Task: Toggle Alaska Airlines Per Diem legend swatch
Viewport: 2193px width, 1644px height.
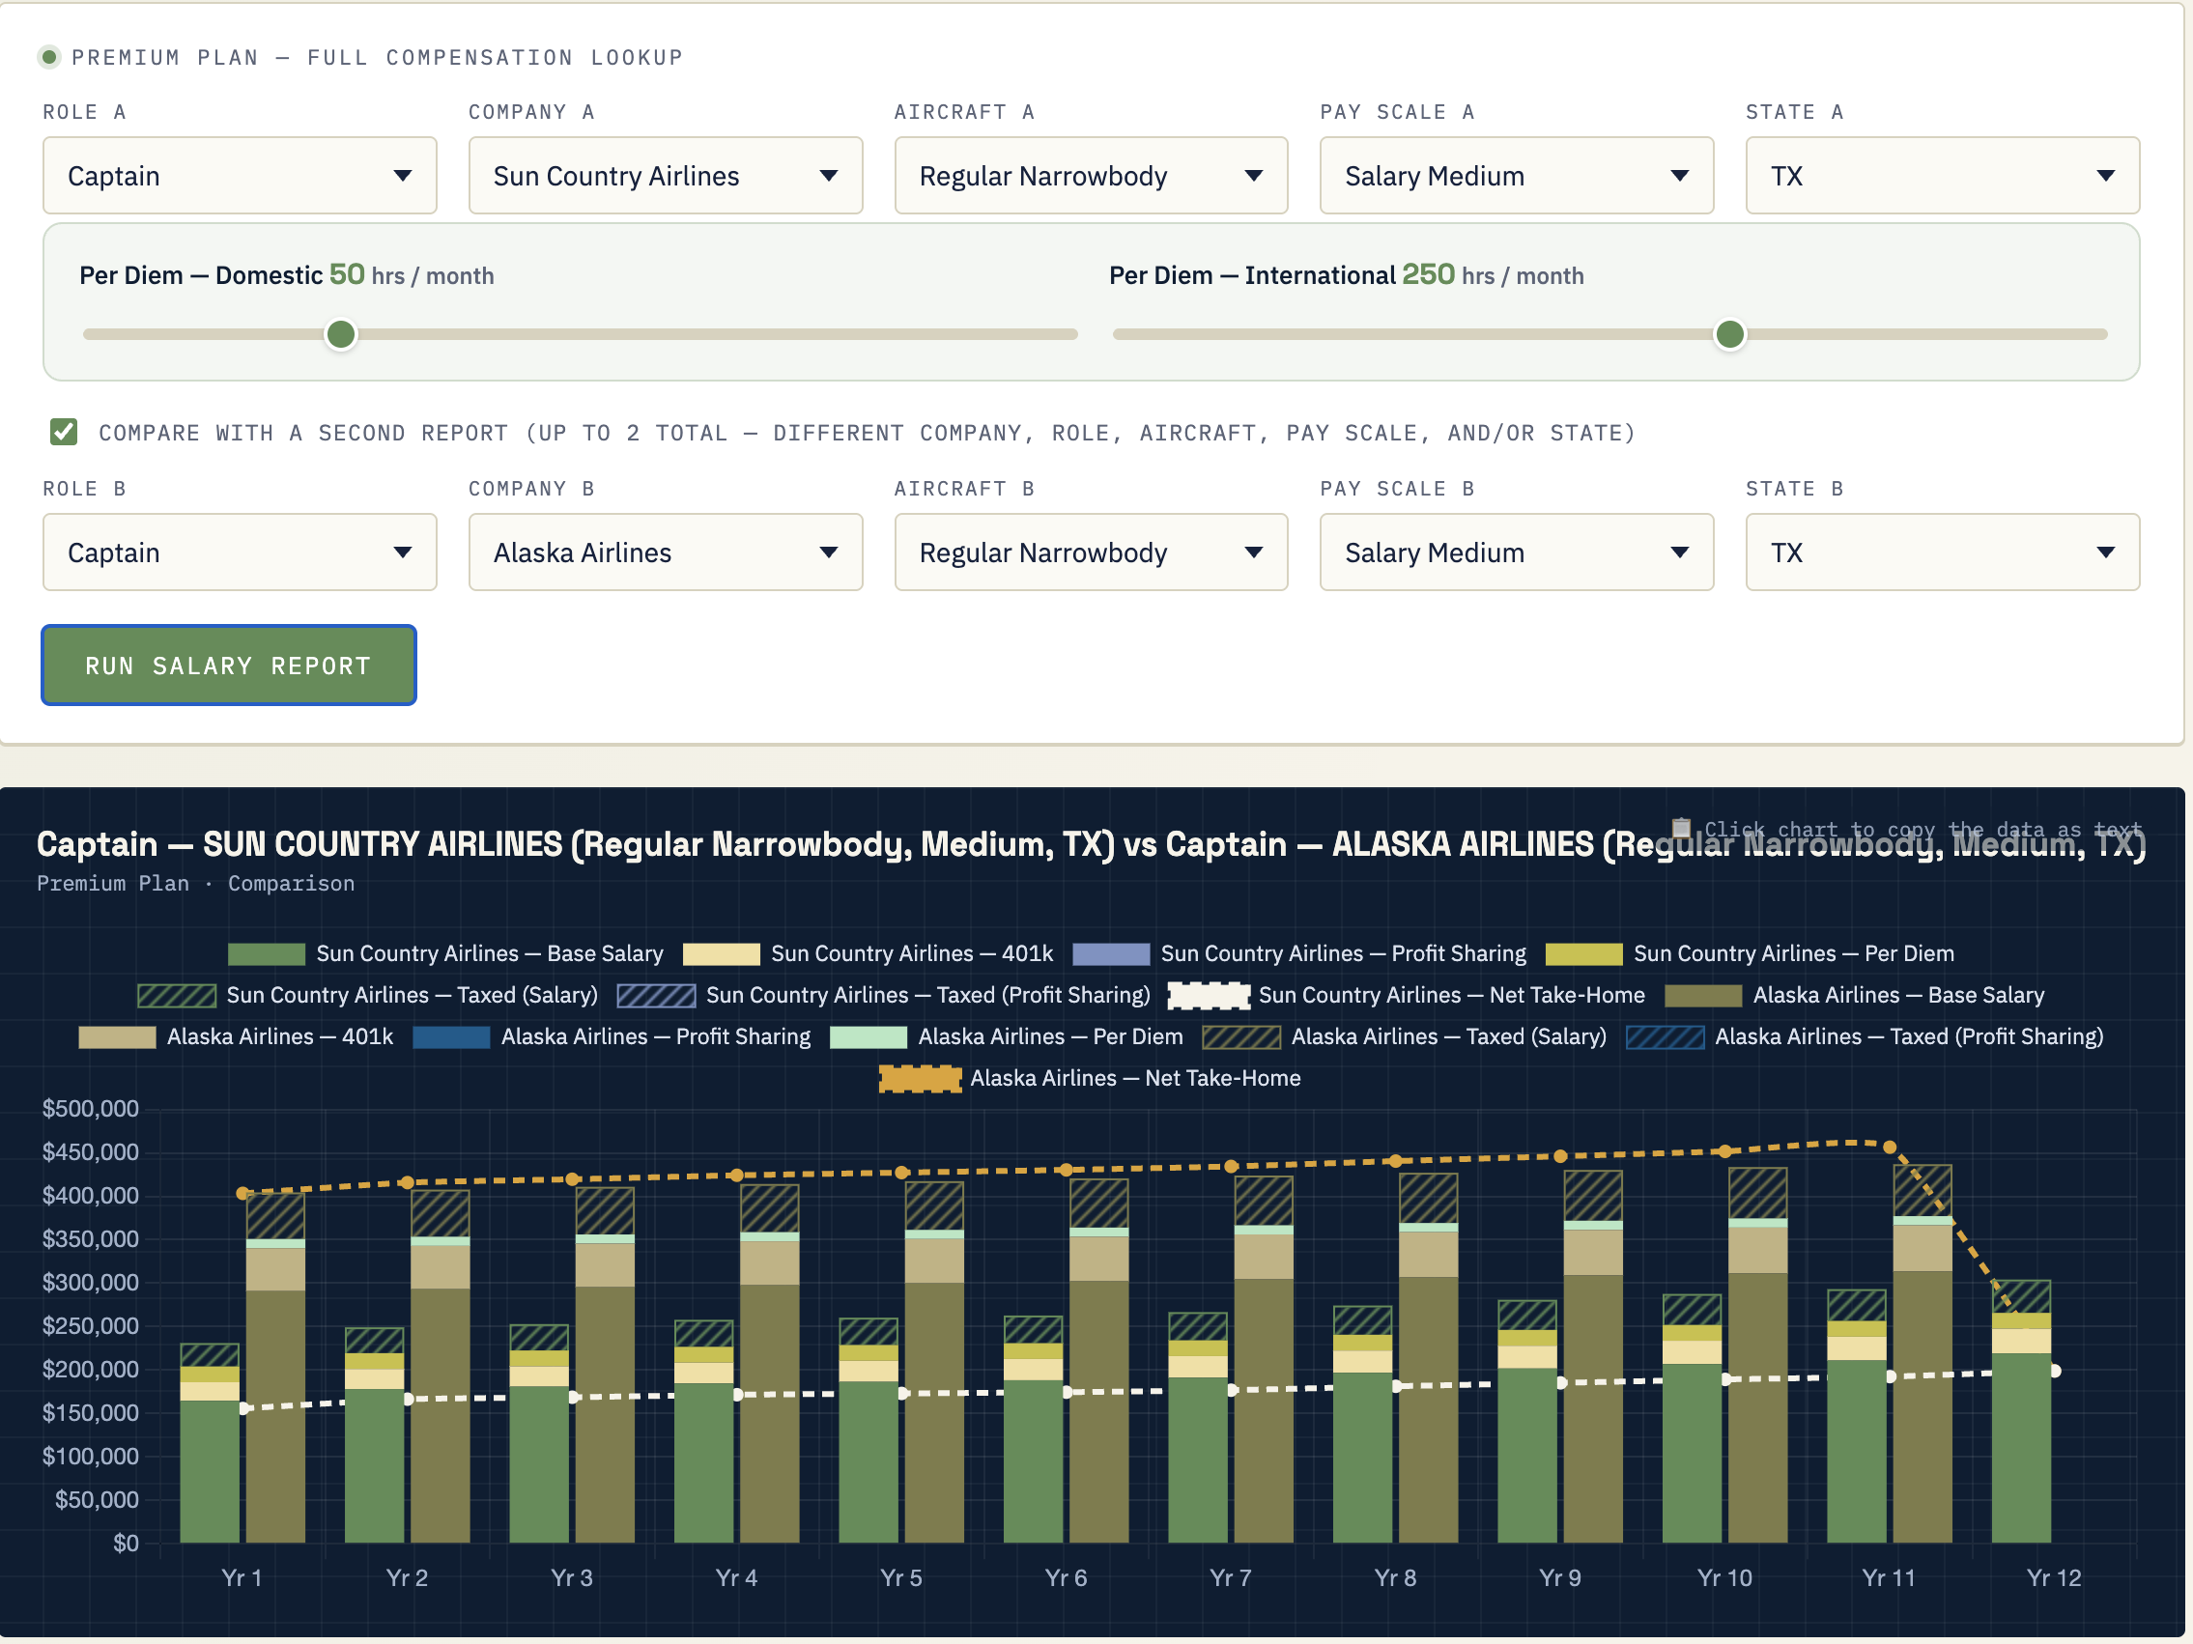Action: coord(868,1037)
